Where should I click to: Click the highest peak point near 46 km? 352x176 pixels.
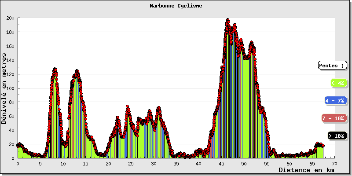(x=227, y=20)
